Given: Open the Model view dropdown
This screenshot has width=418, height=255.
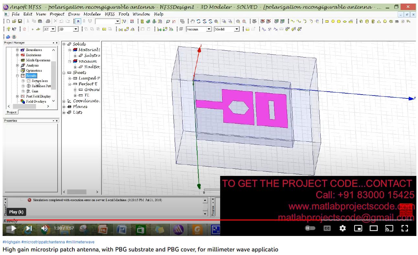Looking at the screenshot, I should (x=237, y=29).
